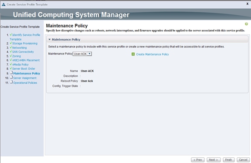Go to Identify Service Profile Template step

[25, 37]
